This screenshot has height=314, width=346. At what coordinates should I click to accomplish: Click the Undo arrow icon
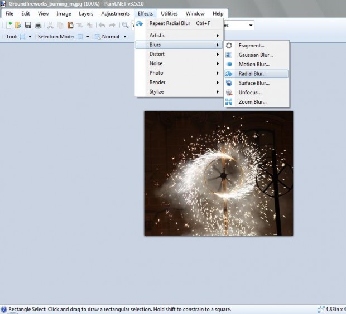(x=102, y=25)
